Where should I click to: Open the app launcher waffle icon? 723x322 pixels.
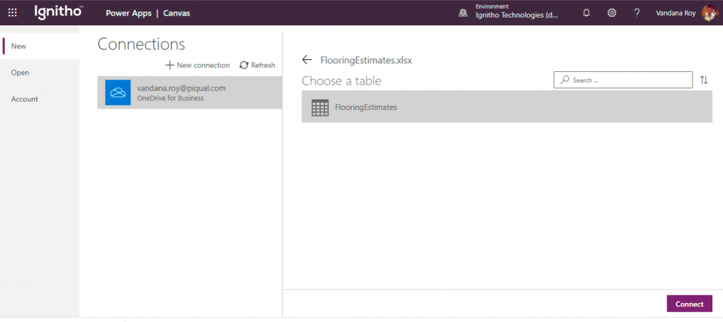click(x=13, y=13)
